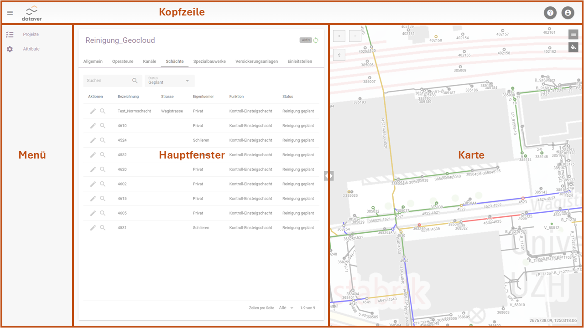The width and height of the screenshot is (584, 328).
Task: Open Projekte in the side menu
Action: [31, 35]
